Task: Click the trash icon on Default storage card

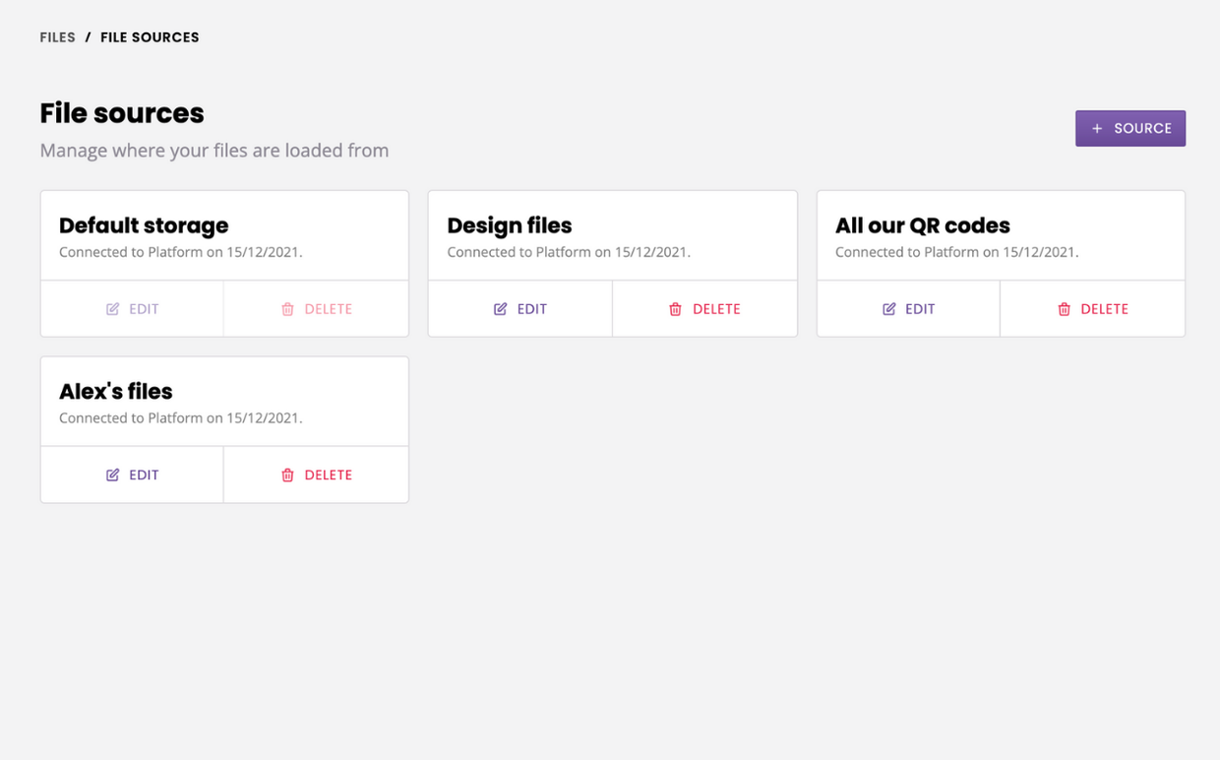Action: coord(287,309)
